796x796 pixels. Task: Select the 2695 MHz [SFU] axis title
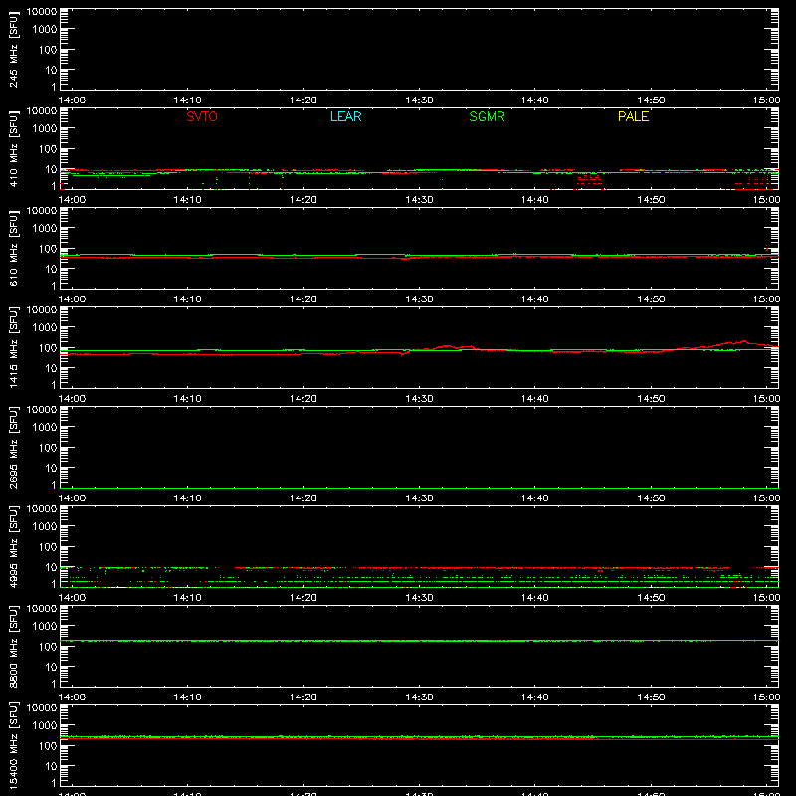(14, 447)
